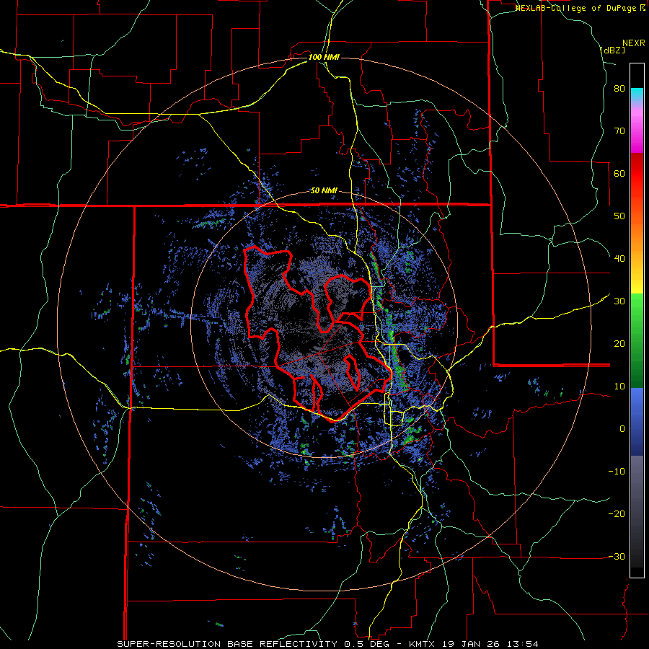
Task: Click the 30 value on dBZ scale
Action: [x=619, y=301]
